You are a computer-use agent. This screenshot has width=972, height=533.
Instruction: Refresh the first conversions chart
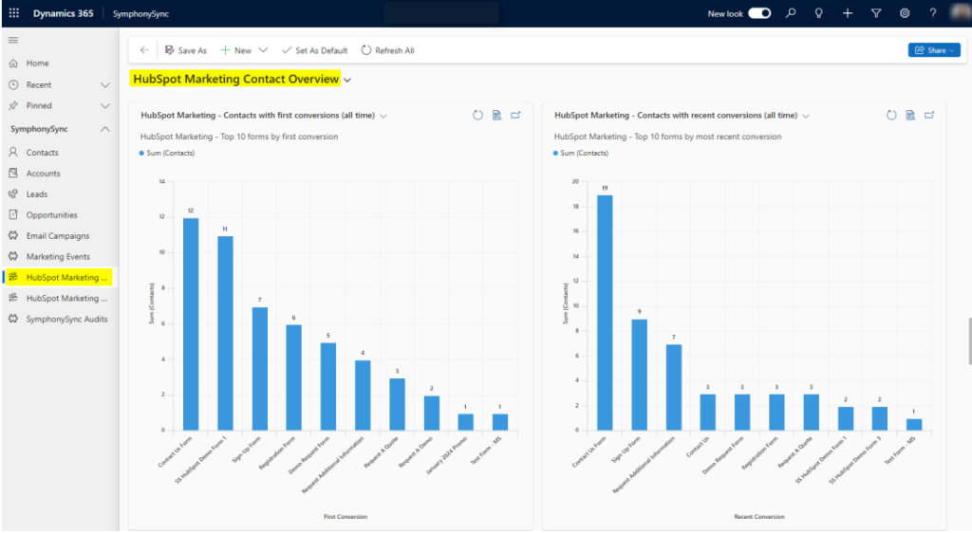[x=477, y=115]
